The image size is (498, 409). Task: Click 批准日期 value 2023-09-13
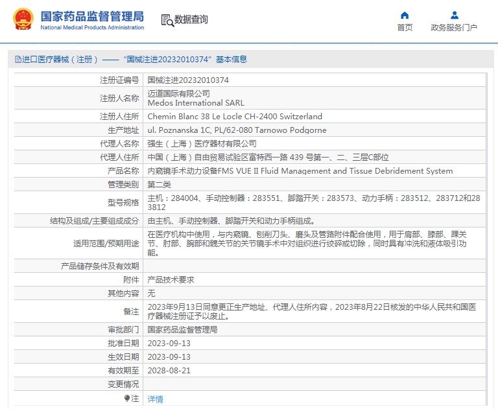169,344
